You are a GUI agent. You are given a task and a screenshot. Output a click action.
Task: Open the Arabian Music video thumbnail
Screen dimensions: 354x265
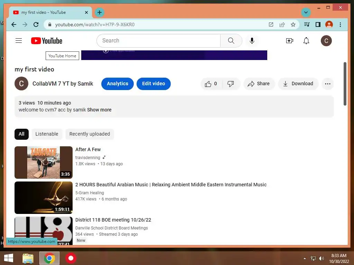[x=44, y=198]
